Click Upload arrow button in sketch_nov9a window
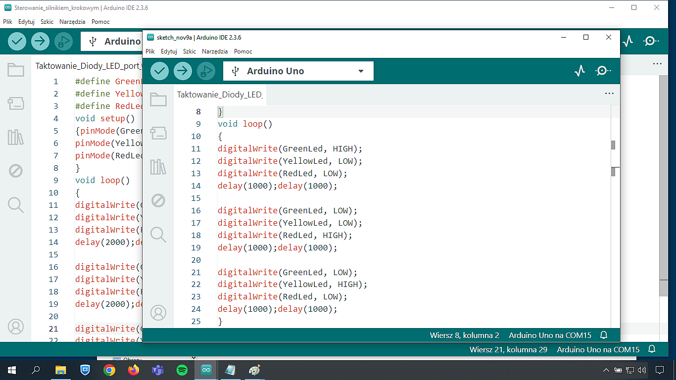Screen dimensions: 676x380 (183, 71)
